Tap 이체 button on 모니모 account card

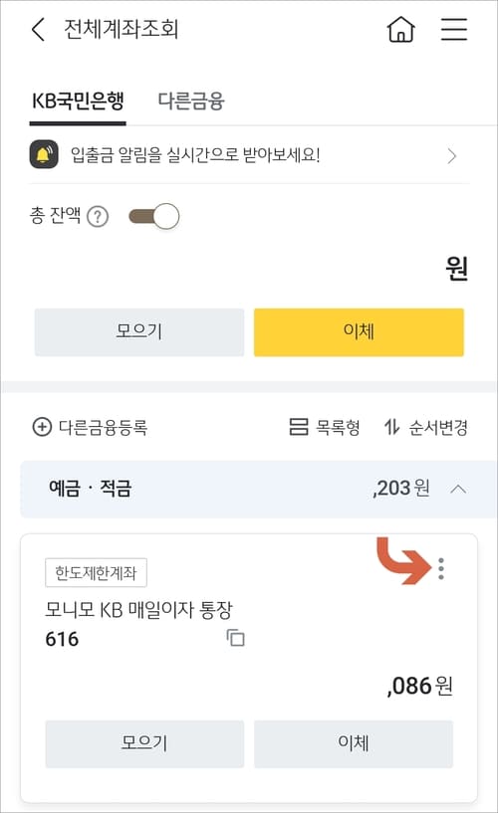(354, 743)
